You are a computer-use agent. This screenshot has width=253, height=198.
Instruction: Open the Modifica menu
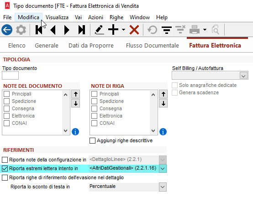coord(29,17)
